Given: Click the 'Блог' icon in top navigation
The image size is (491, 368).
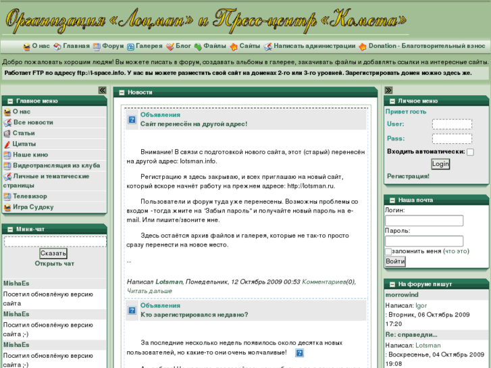Looking at the screenshot, I should [170, 47].
